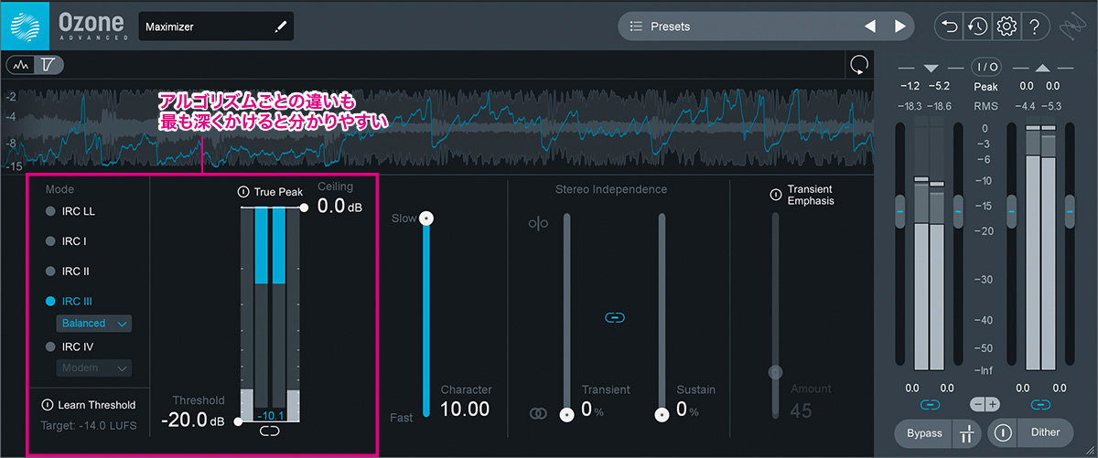Switch to gain reduction trace view icon
1098x458 pixels.
48,65
